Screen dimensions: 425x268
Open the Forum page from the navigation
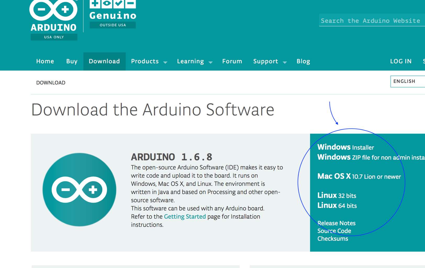pos(232,61)
